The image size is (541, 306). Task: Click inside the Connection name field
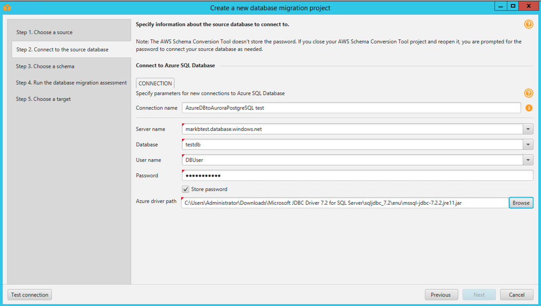pos(310,107)
